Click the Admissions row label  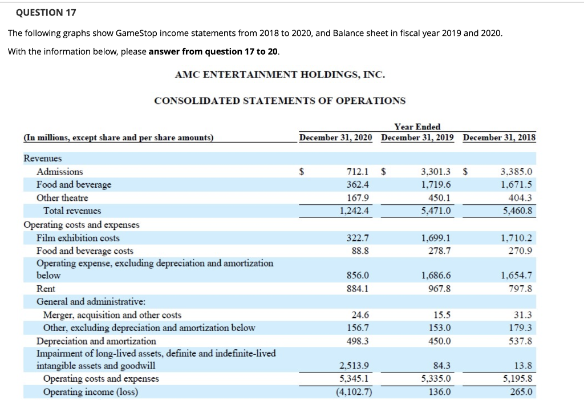59,172
